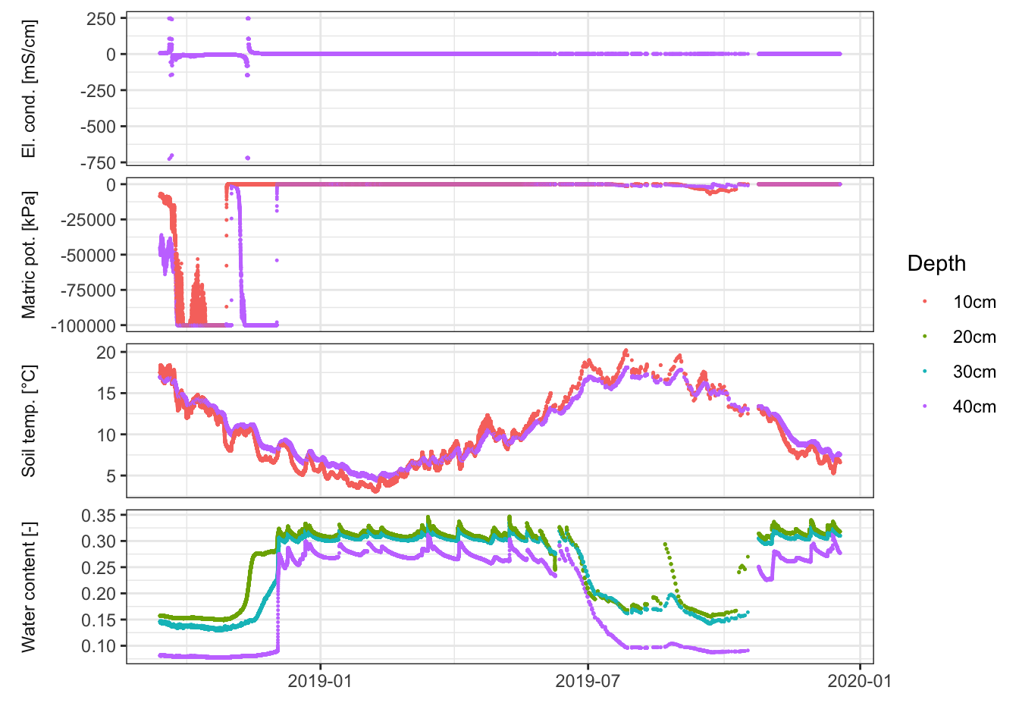Click the 10 tick on soil temp axis
The width and height of the screenshot is (1019, 728).
tap(106, 435)
